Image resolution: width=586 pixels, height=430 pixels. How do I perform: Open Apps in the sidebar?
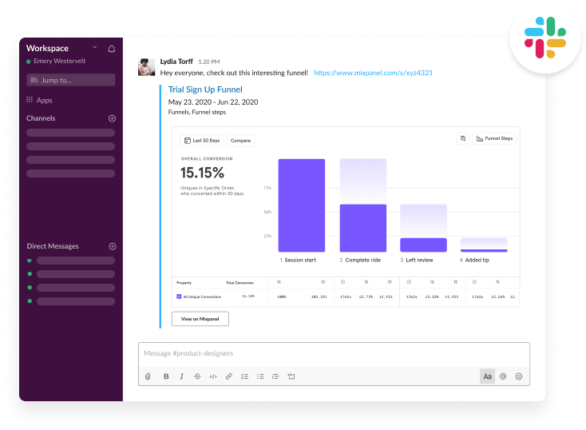click(44, 100)
